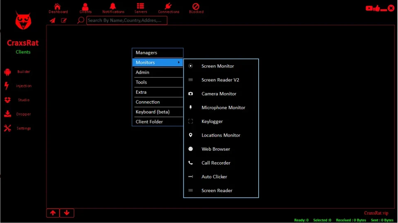Click the YouTube icon in title bar
This screenshot has width=398, height=223.
[369, 8]
